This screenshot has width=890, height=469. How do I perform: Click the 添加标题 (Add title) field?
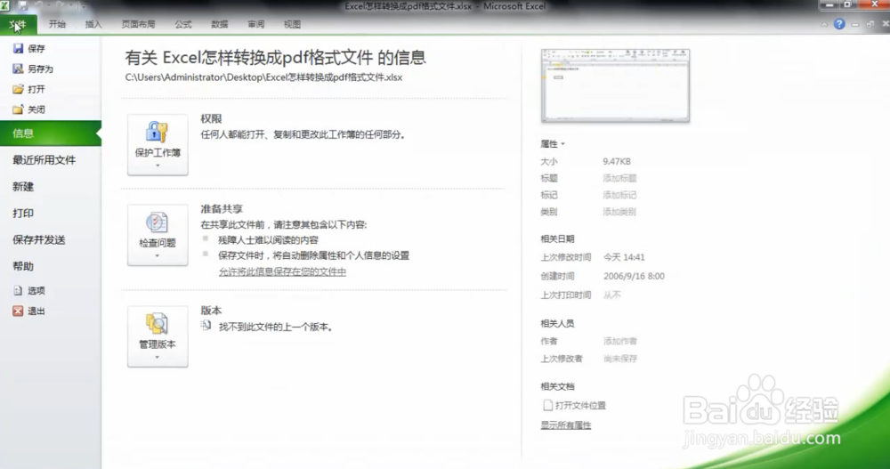pos(619,178)
